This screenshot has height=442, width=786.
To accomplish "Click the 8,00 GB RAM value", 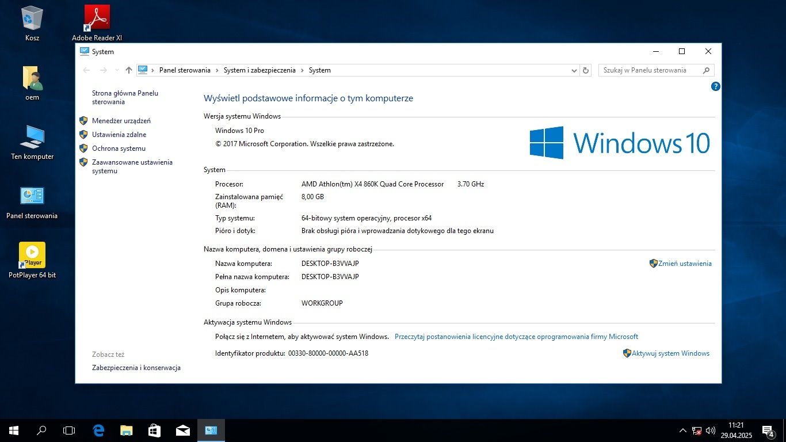I will point(312,197).
